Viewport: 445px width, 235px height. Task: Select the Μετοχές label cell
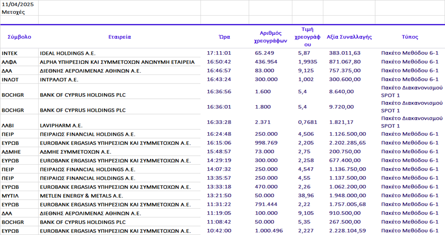[12, 12]
